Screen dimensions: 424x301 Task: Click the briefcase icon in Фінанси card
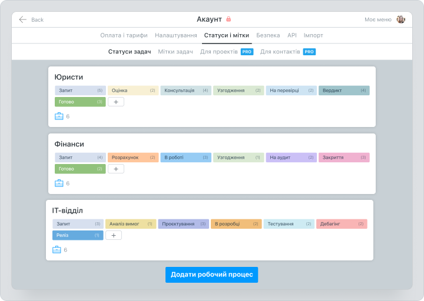tap(58, 183)
